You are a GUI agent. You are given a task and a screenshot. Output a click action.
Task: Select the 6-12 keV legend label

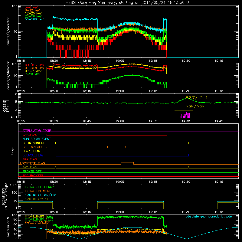(x=32, y=10)
